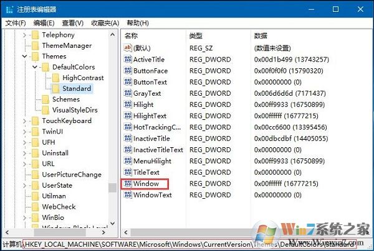Click the HilightText DWORD value icon
Image resolution: width=374 pixels, height=251 pixels.
coord(128,116)
